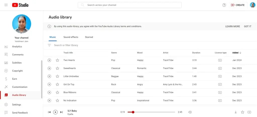Go to the previous track

pos(49,112)
